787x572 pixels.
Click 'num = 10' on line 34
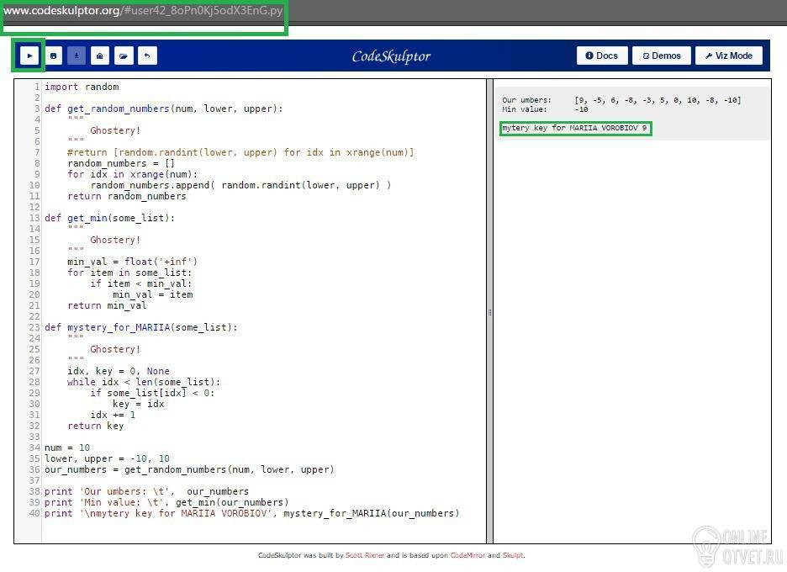67,448
